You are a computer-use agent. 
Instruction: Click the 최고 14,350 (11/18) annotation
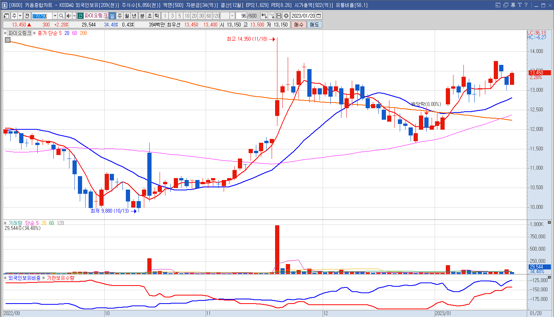[248, 39]
